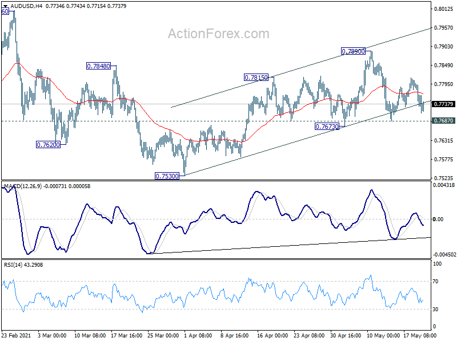Click the 10 May 00:00 time label

point(383,335)
